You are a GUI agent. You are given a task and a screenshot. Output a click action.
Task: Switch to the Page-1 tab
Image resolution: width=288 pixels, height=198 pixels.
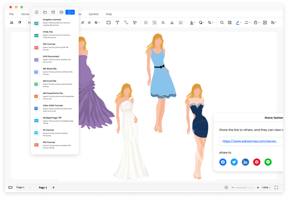(43, 188)
